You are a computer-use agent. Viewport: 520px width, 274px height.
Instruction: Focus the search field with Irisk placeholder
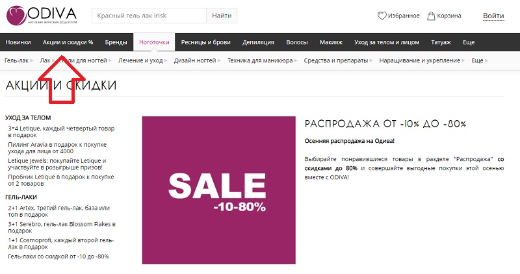point(149,16)
